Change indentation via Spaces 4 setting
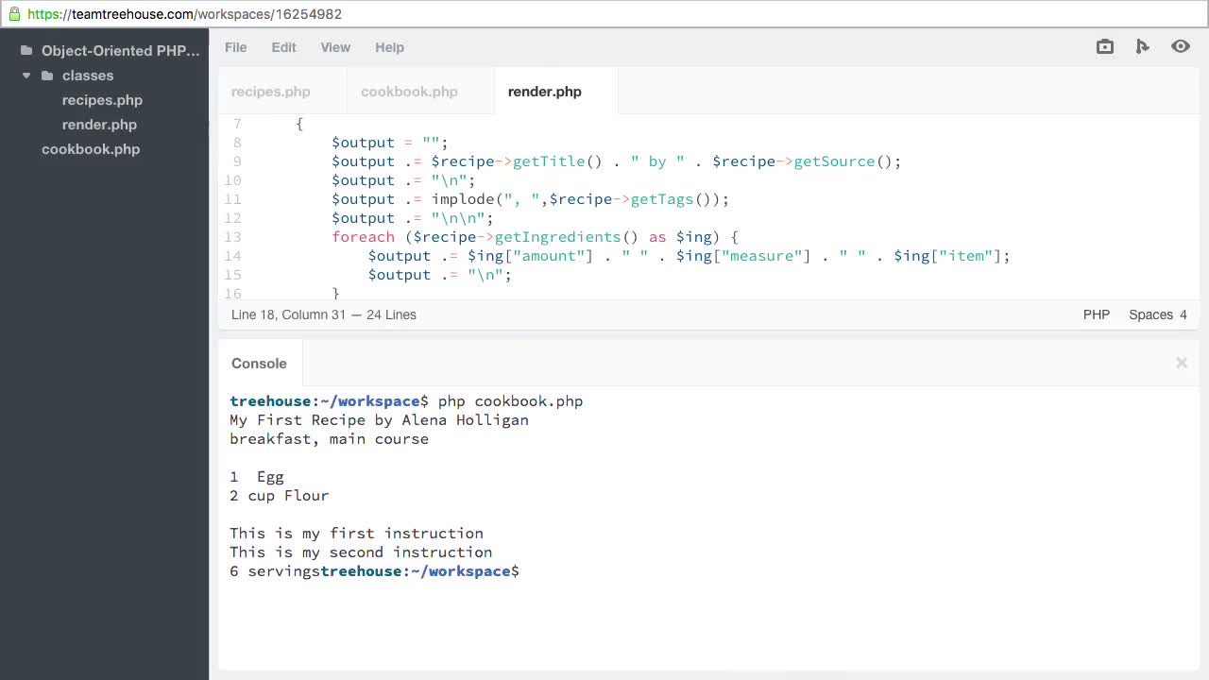This screenshot has height=680, width=1209. click(x=1157, y=314)
